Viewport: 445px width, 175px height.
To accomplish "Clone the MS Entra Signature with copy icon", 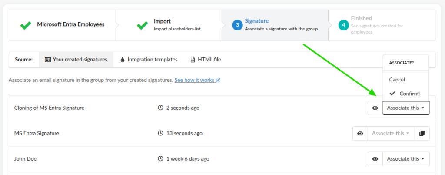I will [x=422, y=134].
